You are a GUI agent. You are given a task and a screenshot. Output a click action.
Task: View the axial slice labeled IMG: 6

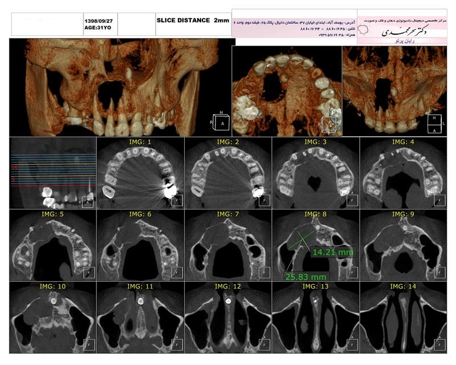140,245
